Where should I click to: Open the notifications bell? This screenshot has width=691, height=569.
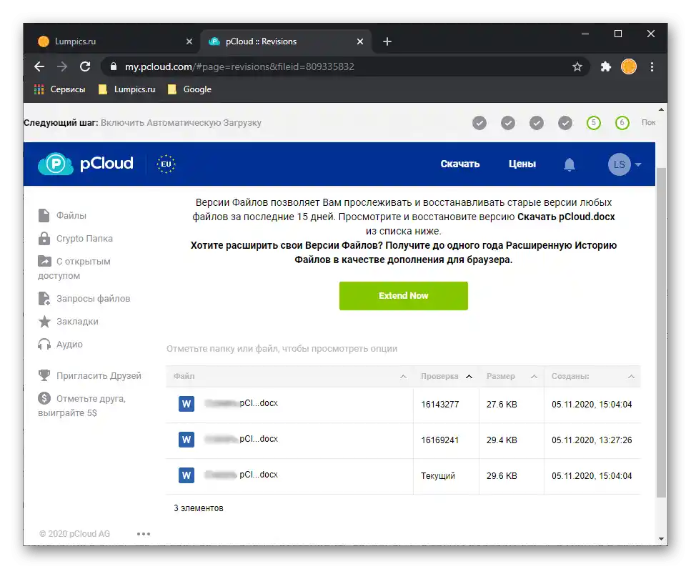[570, 164]
